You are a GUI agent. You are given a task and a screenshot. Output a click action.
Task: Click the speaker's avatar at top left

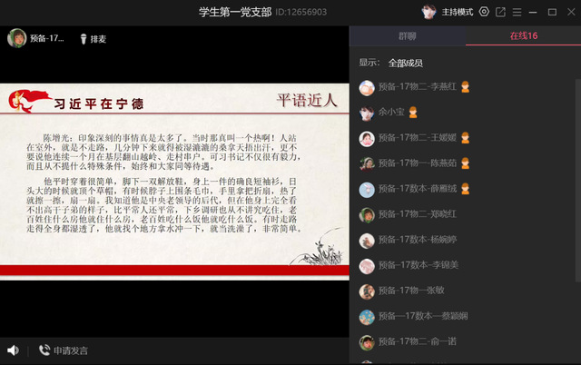tap(16, 38)
